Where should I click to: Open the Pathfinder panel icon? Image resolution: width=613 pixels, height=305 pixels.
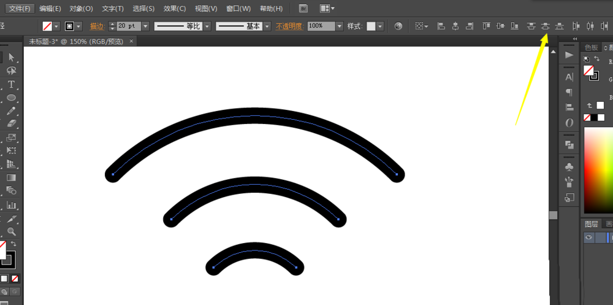(x=569, y=145)
